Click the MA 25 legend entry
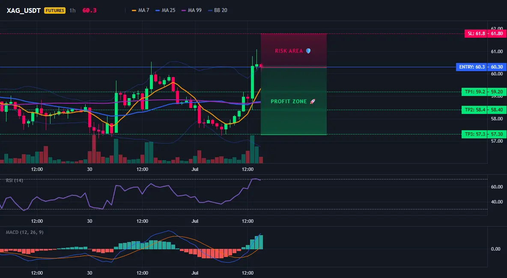 click(166, 10)
